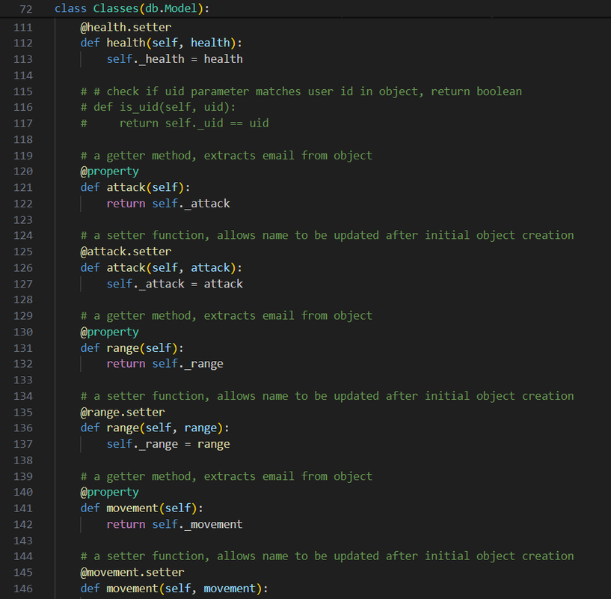Viewport: 611px width, 599px height.
Task: Click 'def range(self):' on line 131
Action: 132,348
